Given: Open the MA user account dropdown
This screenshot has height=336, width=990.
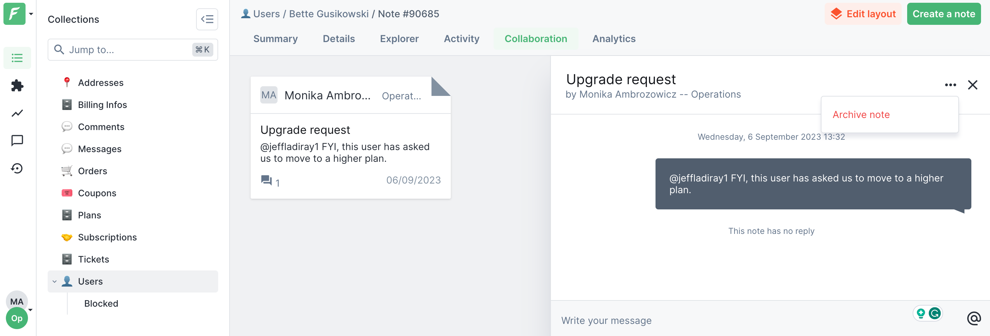Looking at the screenshot, I should 30,309.
